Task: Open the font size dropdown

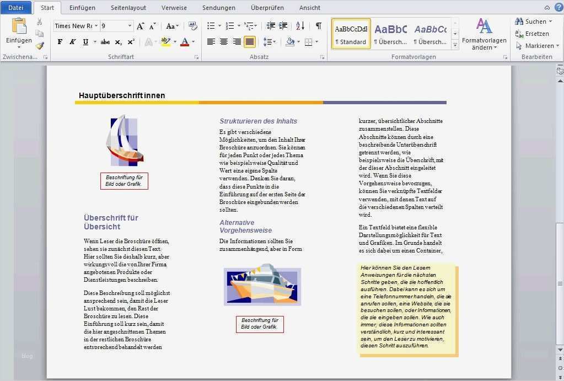Action: click(x=129, y=26)
